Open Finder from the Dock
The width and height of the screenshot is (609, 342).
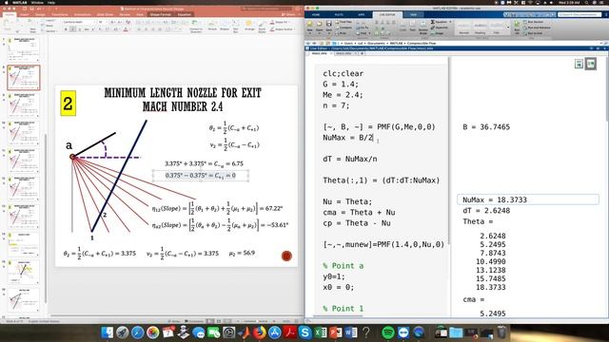tap(108, 332)
